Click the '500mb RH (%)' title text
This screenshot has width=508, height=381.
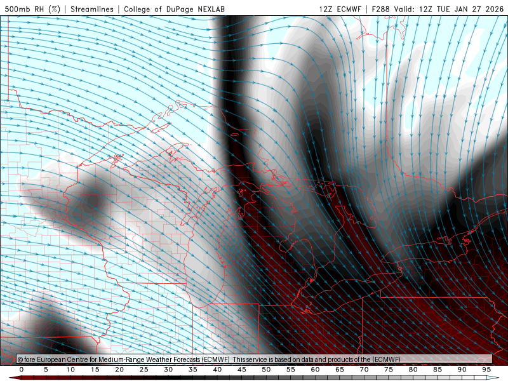(x=32, y=9)
